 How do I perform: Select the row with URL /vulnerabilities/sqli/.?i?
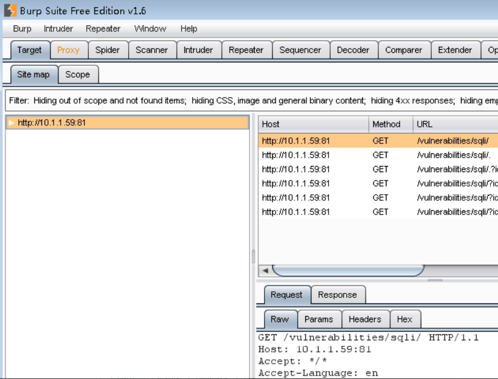[378, 169]
